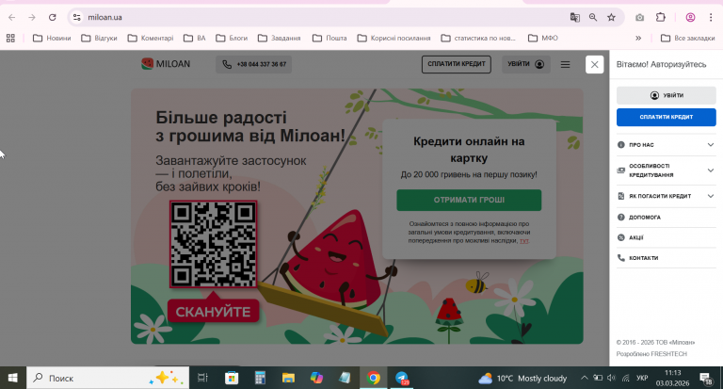Open the translate page icon
723x389 pixels.
point(574,18)
